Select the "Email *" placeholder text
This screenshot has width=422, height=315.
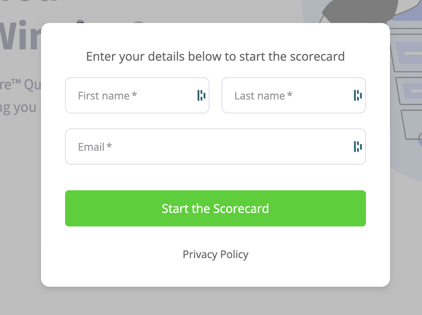point(94,147)
